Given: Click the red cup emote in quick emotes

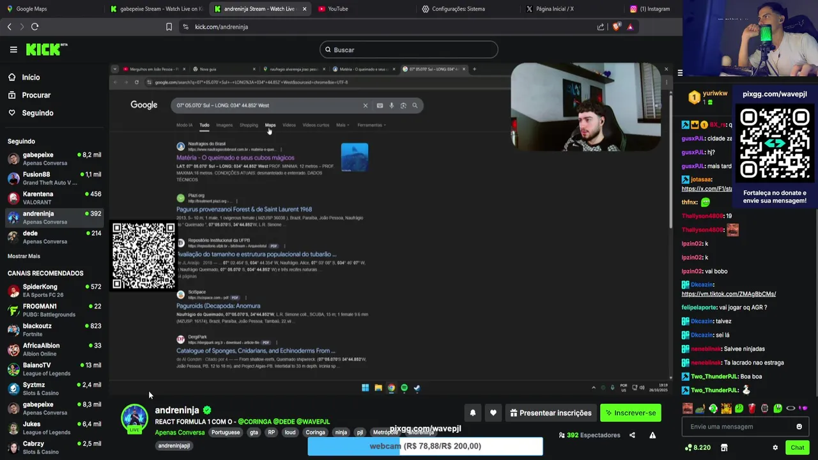Looking at the screenshot, I should pyautogui.click(x=752, y=408).
